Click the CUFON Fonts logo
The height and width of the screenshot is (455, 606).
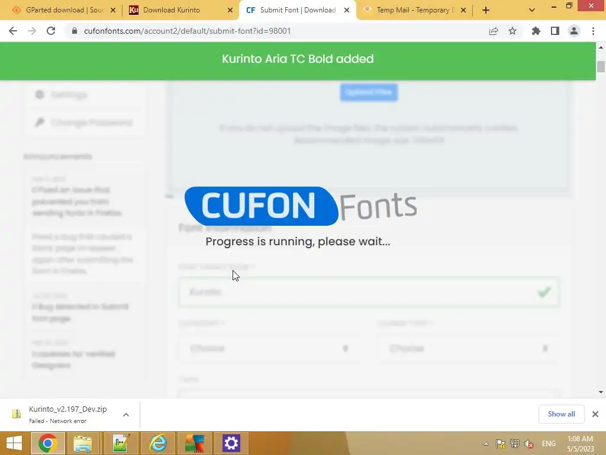301,206
